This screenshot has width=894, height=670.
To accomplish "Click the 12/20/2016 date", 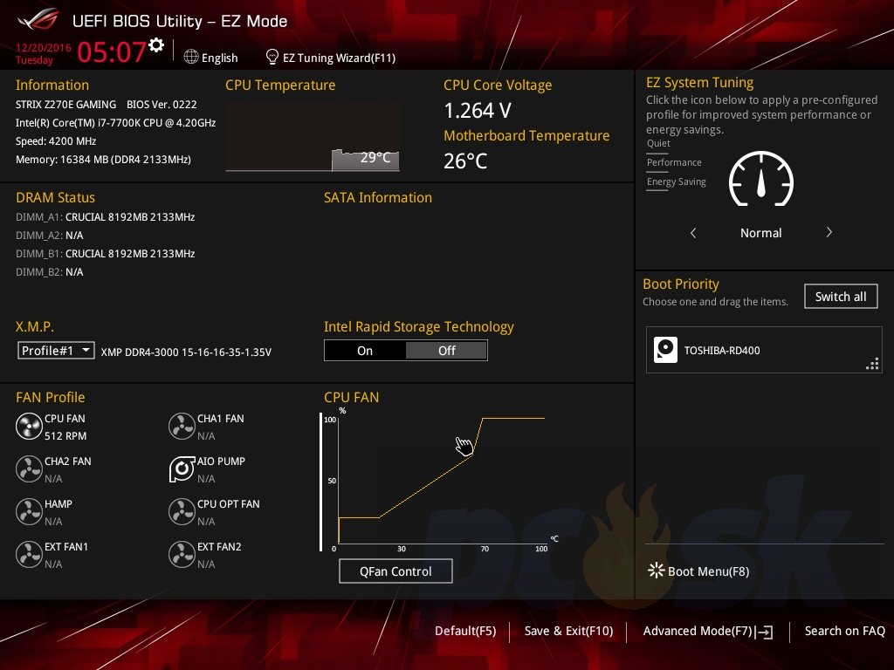I will pyautogui.click(x=44, y=47).
